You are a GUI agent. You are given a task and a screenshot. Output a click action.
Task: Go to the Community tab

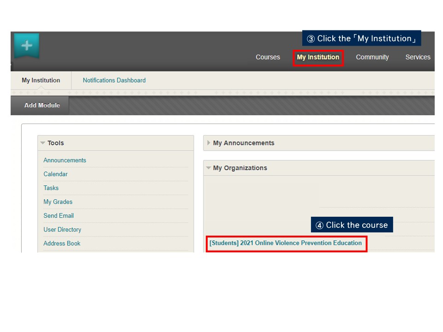pos(372,57)
